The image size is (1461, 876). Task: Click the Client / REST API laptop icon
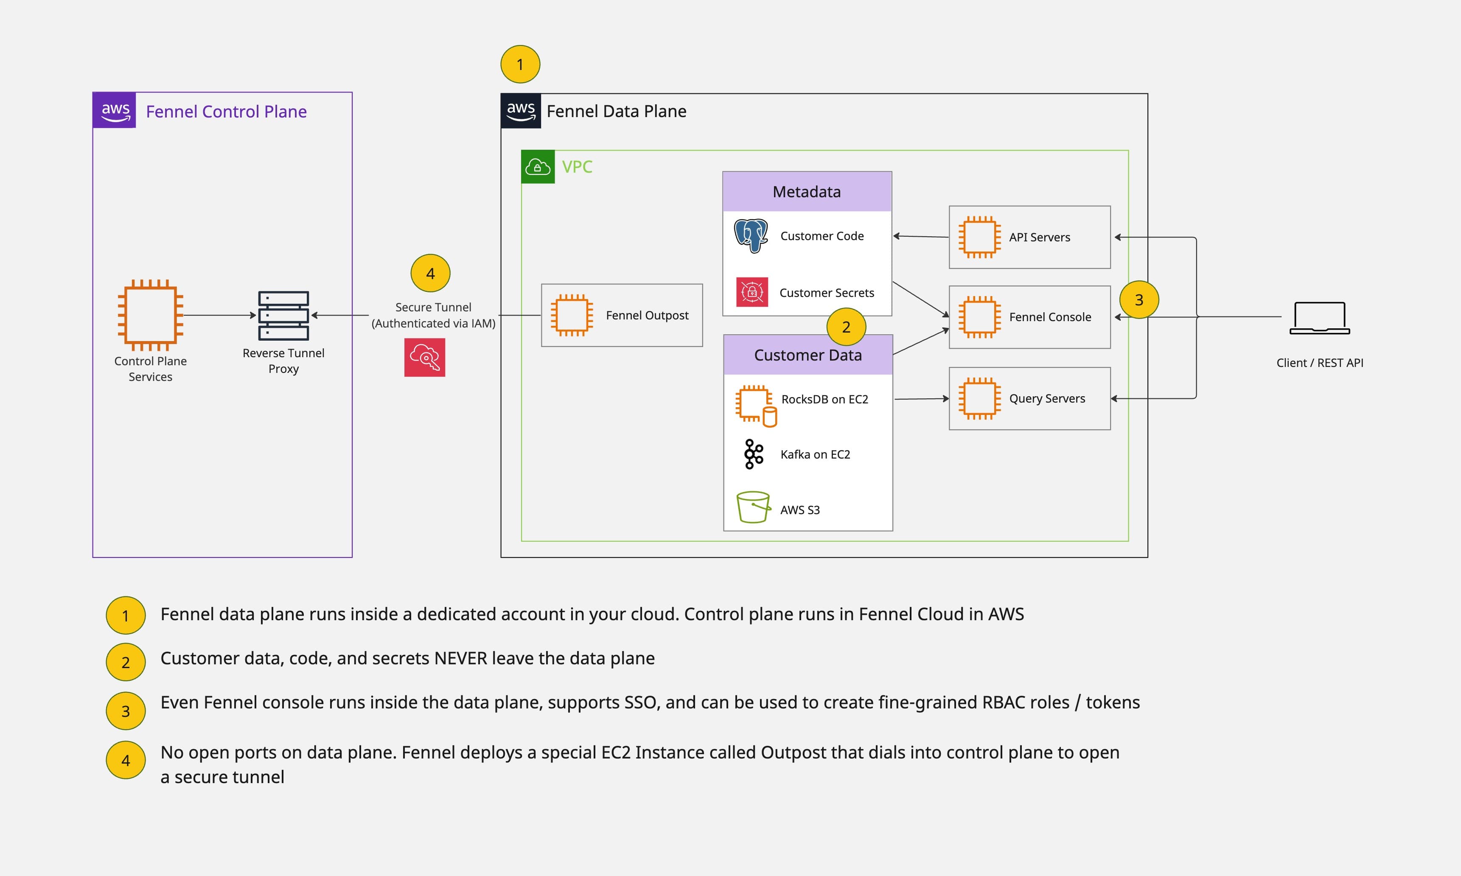pyautogui.click(x=1320, y=318)
